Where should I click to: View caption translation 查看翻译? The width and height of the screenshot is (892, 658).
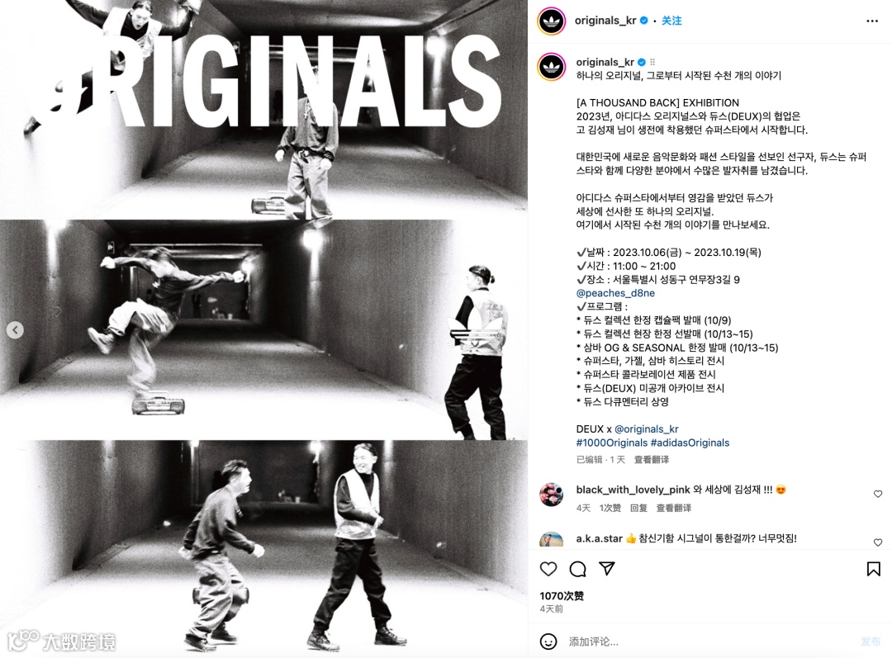coord(652,460)
